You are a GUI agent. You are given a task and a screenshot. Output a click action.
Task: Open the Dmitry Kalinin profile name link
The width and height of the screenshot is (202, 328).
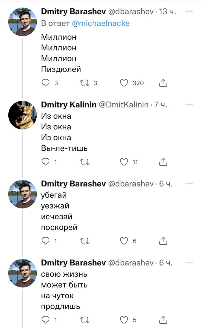(x=69, y=105)
